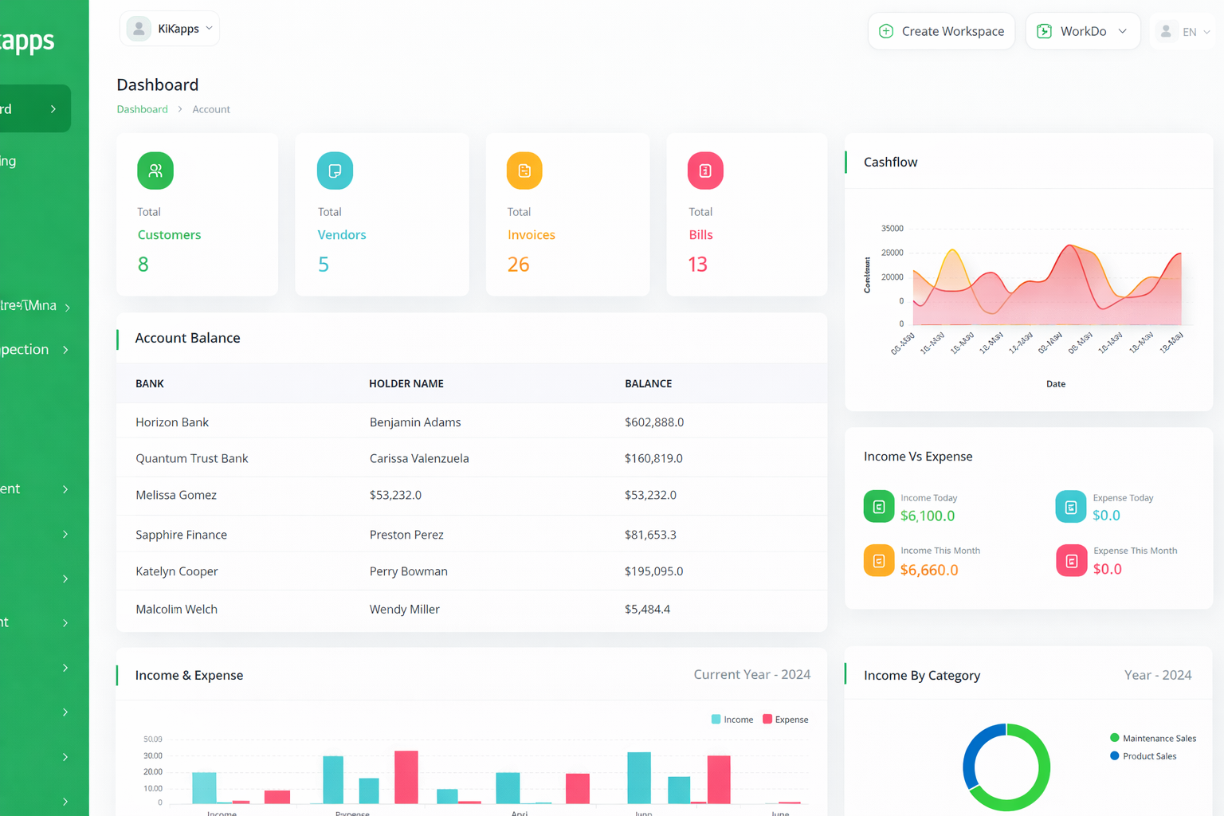Click the pink Expense This Month icon
This screenshot has height=816, width=1224.
point(1072,561)
